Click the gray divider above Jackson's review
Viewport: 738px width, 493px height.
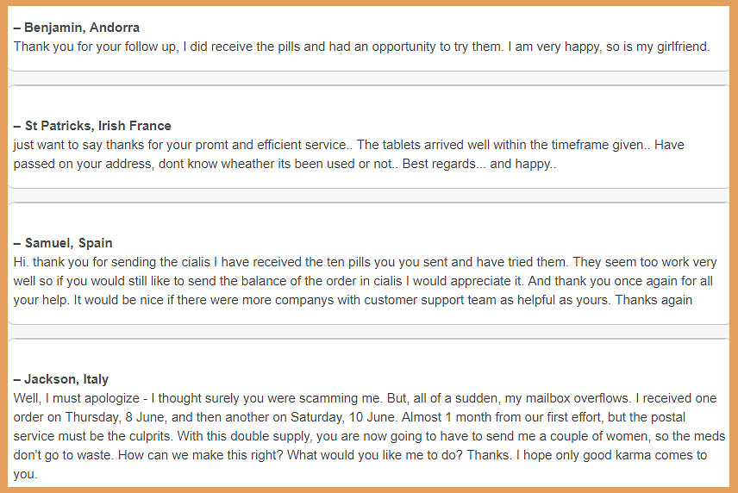click(x=368, y=331)
